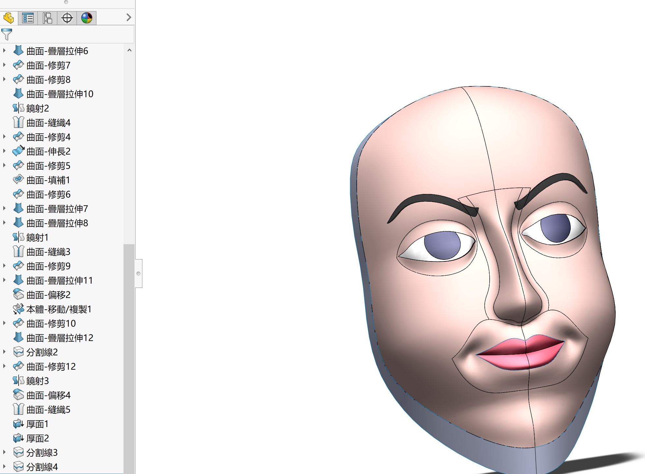This screenshot has height=474, width=645.
Task: Click the flyout arrow to reveal more tabs
Action: [128, 17]
